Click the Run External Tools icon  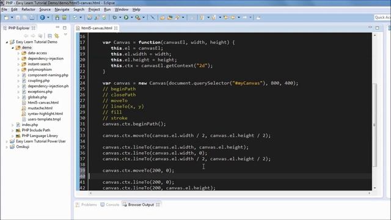coord(137,18)
